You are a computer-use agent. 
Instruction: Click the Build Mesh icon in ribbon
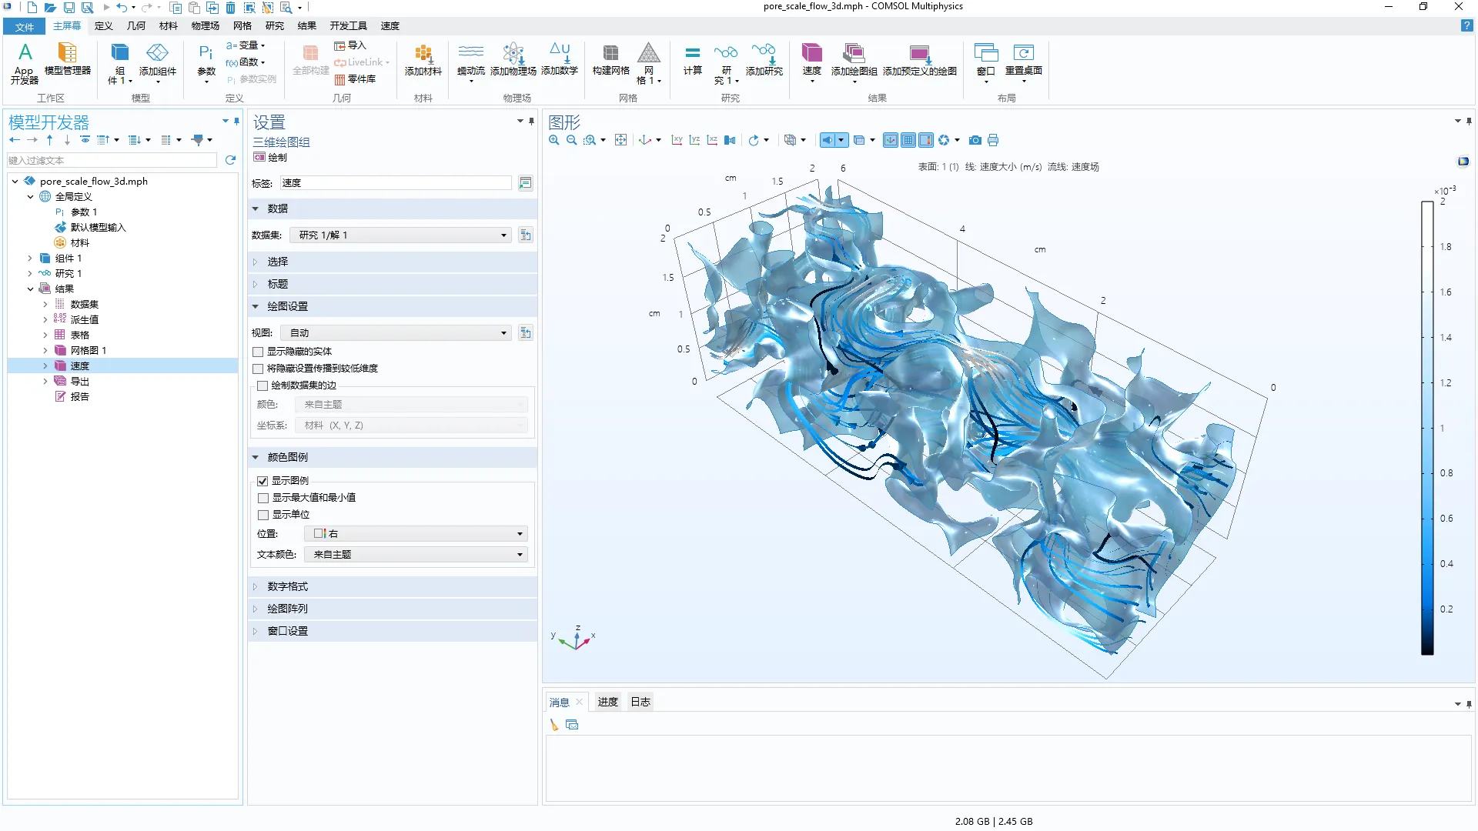[x=610, y=60]
